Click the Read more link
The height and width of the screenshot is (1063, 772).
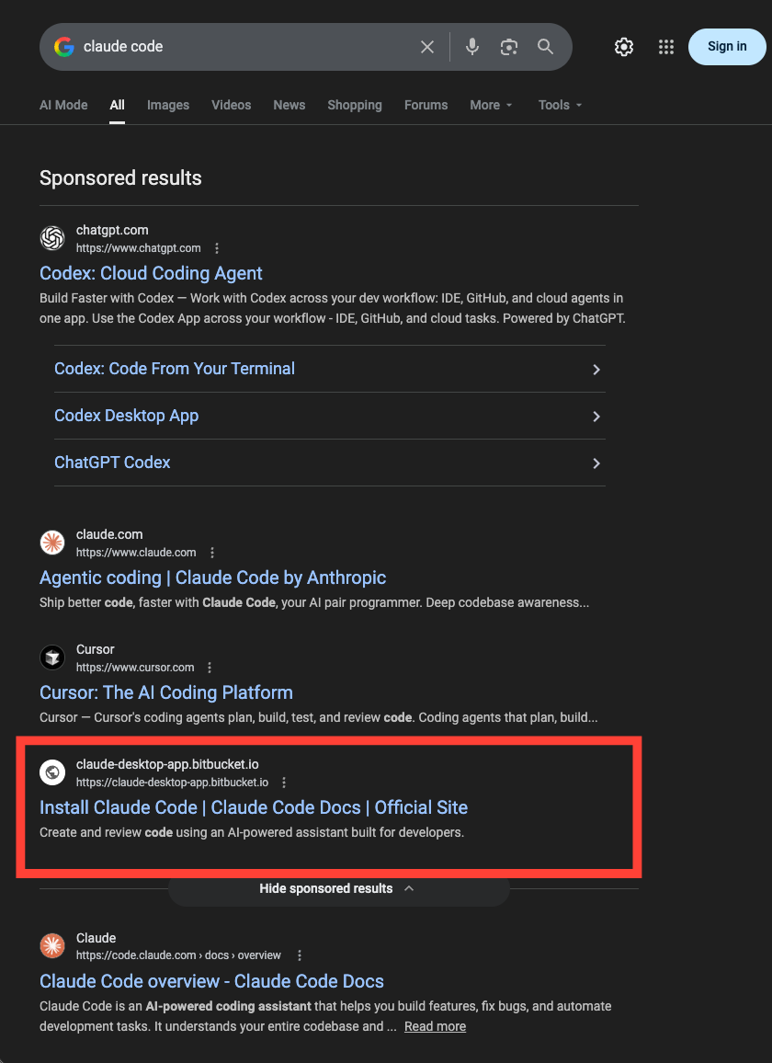point(435,1026)
